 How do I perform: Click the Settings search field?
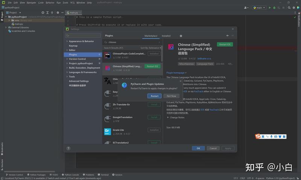point(83,35)
